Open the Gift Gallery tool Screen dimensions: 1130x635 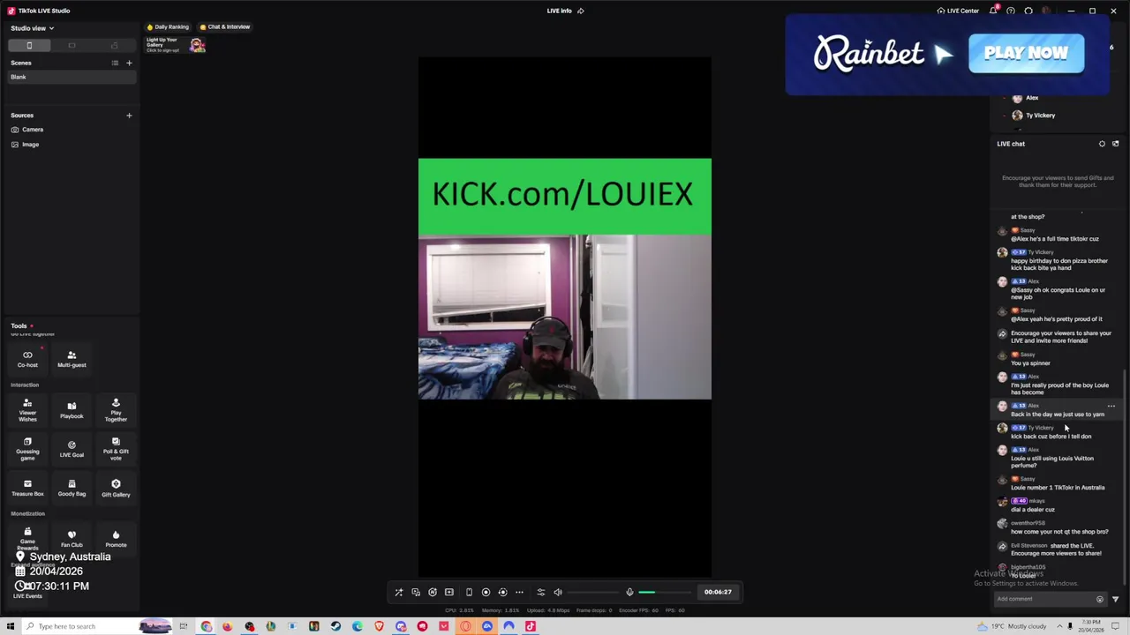click(x=116, y=488)
